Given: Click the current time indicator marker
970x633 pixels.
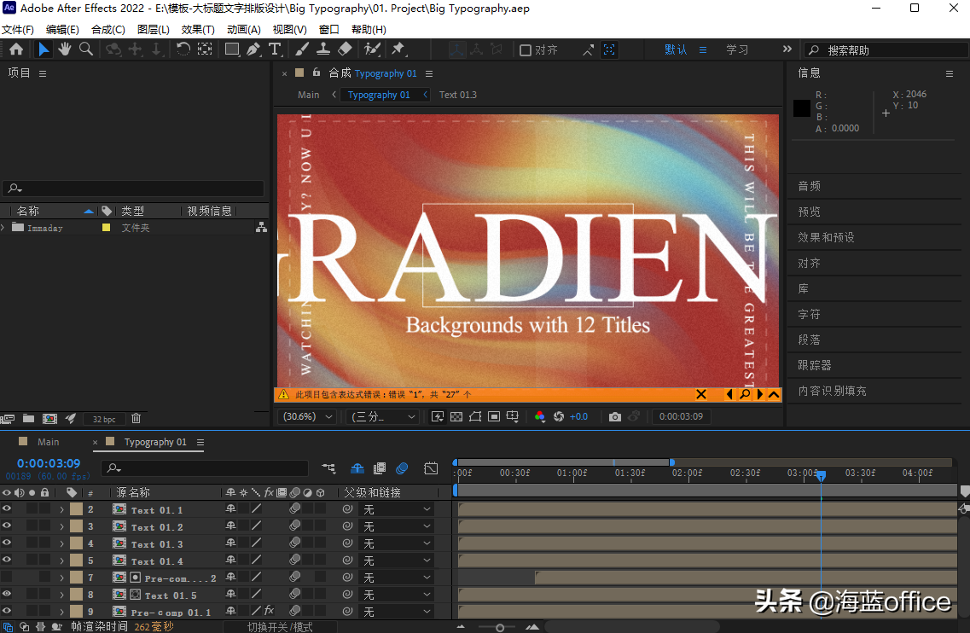Looking at the screenshot, I should pyautogui.click(x=821, y=476).
